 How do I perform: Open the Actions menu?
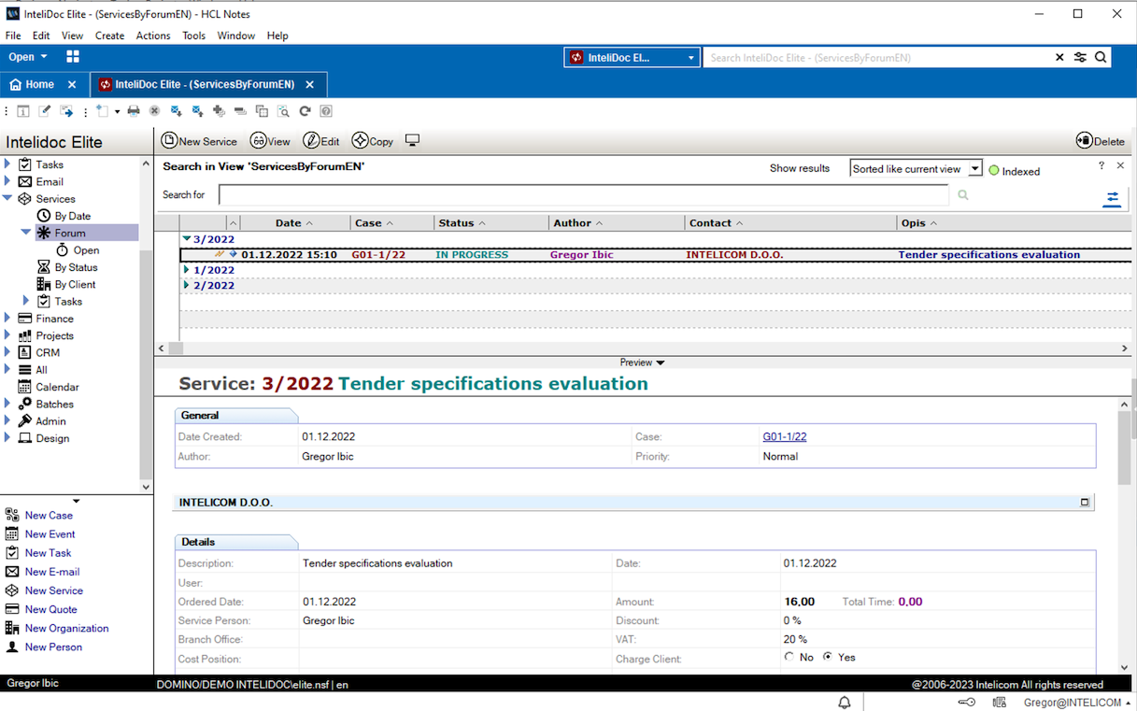pos(153,36)
